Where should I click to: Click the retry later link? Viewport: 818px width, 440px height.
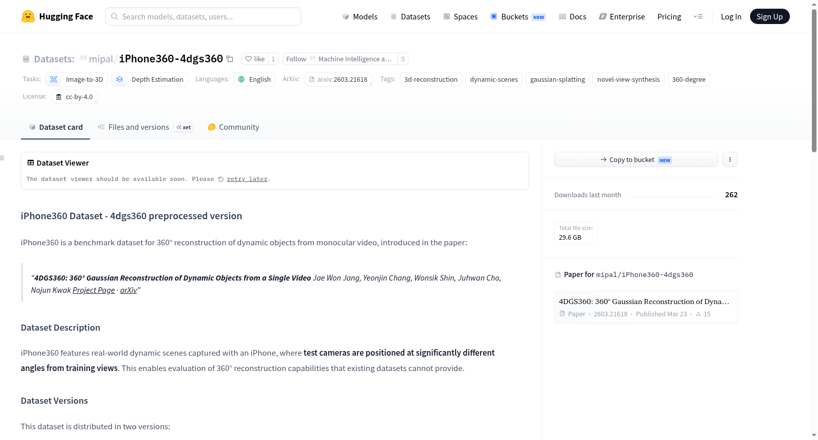[x=247, y=179]
